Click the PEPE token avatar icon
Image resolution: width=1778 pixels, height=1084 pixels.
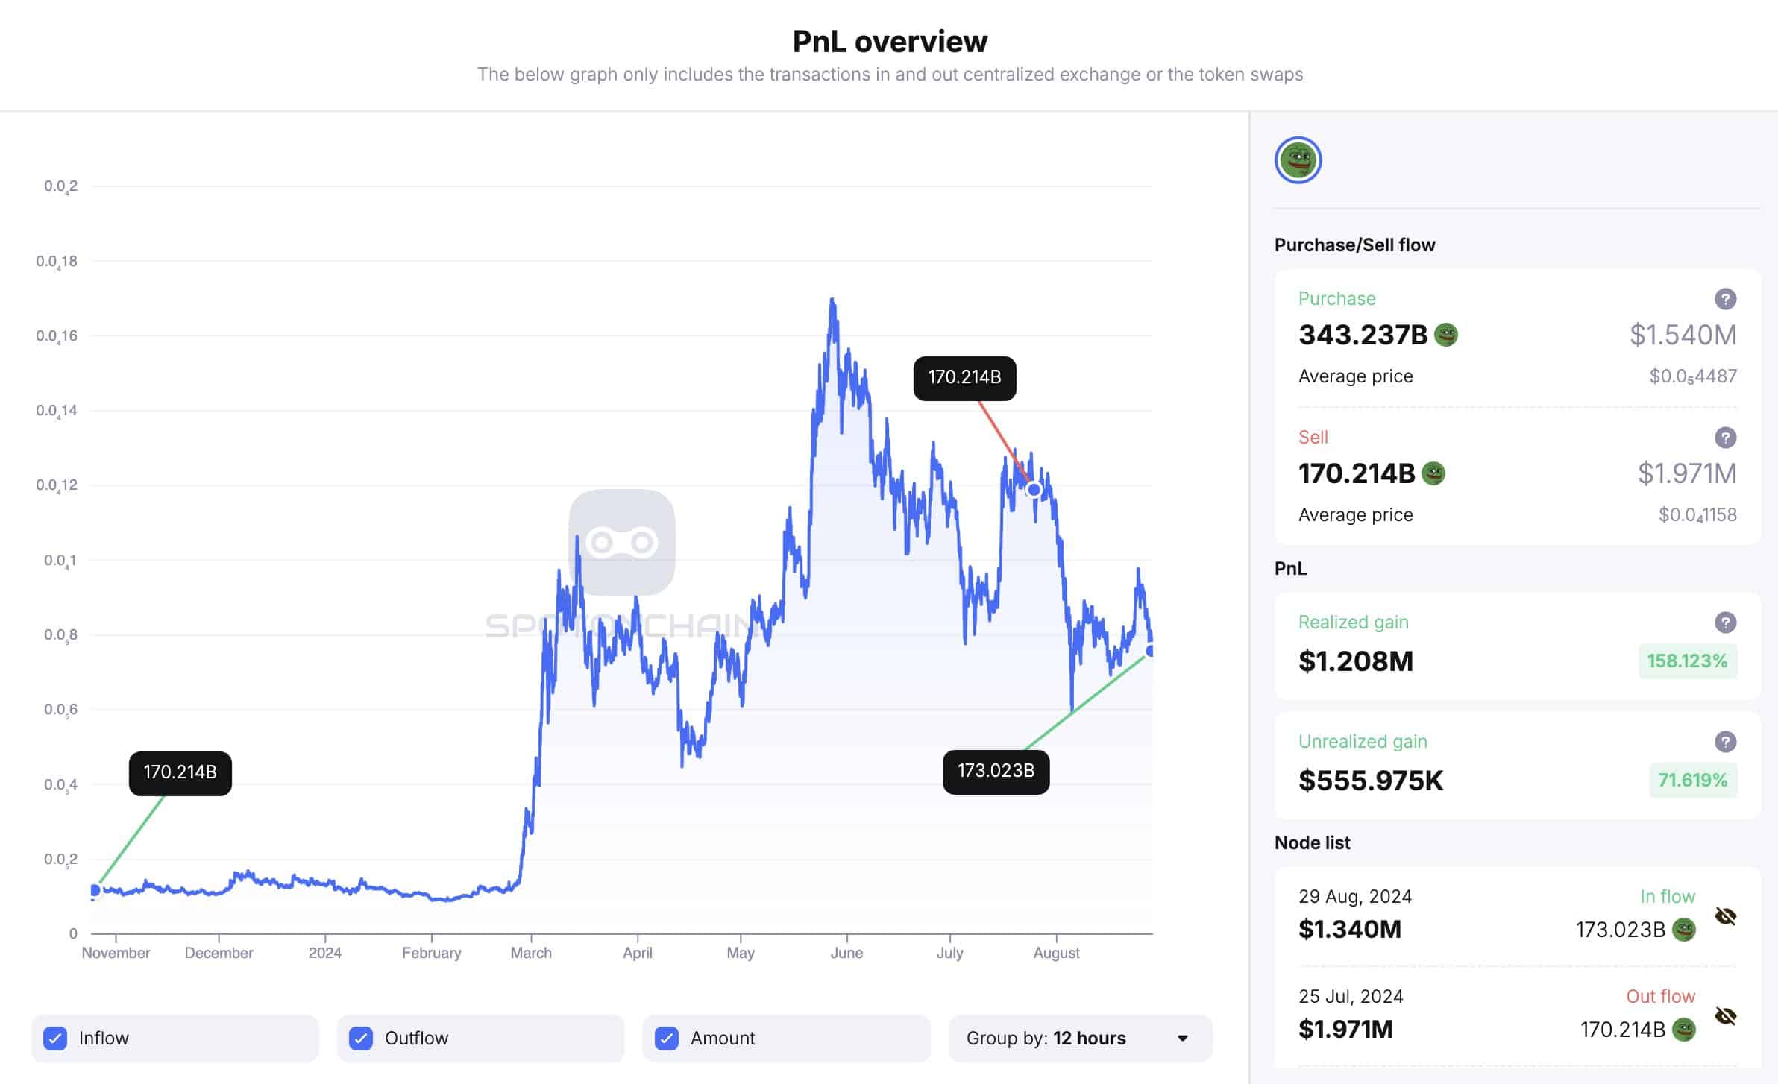[1298, 160]
